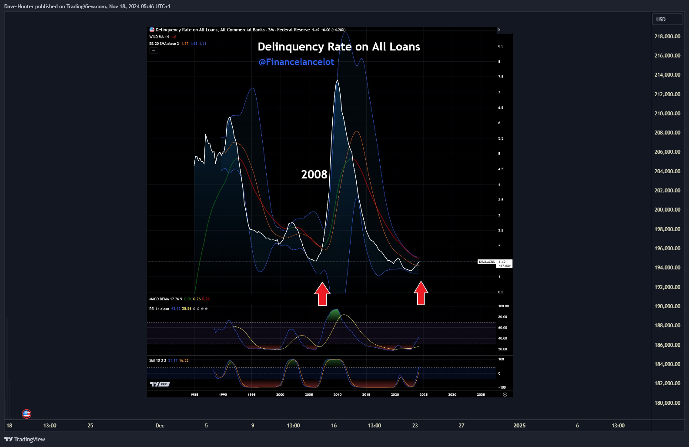The image size is (689, 447).
Task: Click the 'Delinquency Rate on All Loans' heading
Action: tap(339, 47)
